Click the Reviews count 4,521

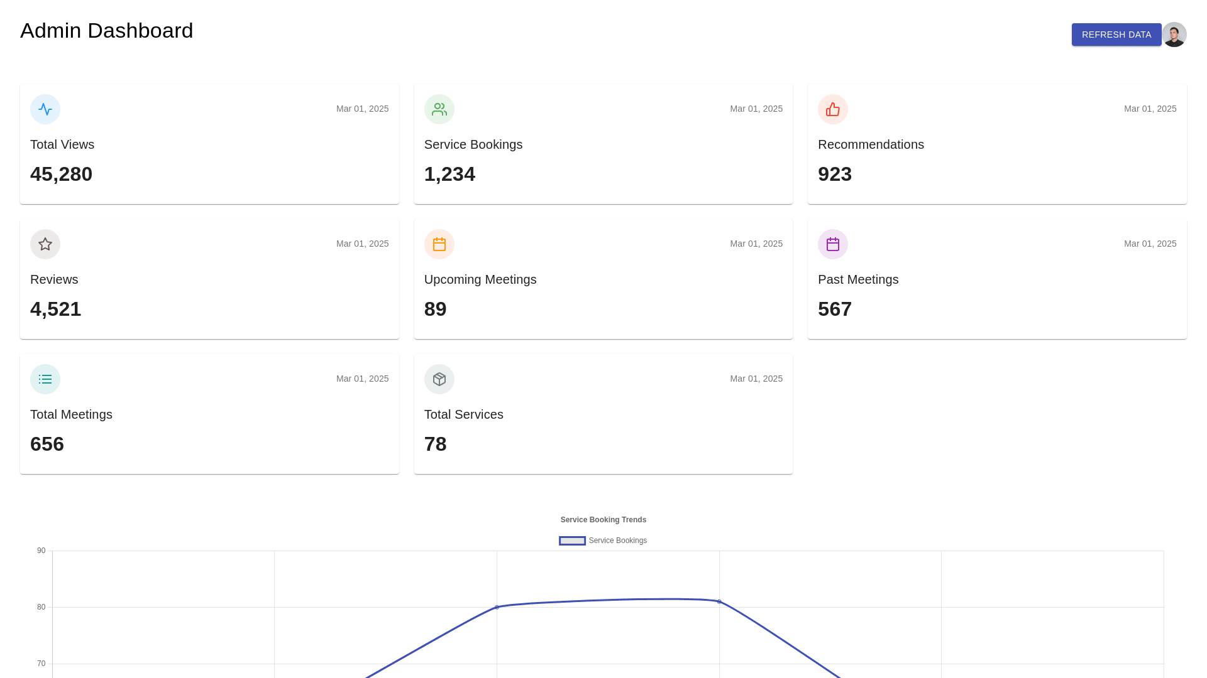point(55,309)
